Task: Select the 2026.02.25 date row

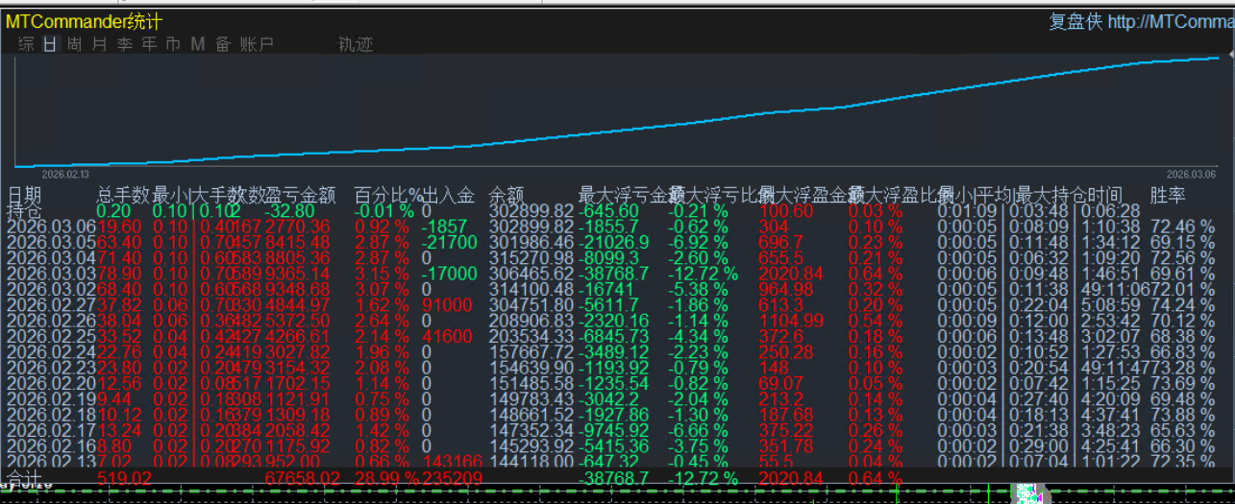Action: [51, 335]
